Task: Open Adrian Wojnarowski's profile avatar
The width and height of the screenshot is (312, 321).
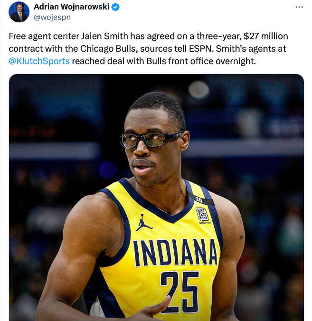Action: coord(19,12)
